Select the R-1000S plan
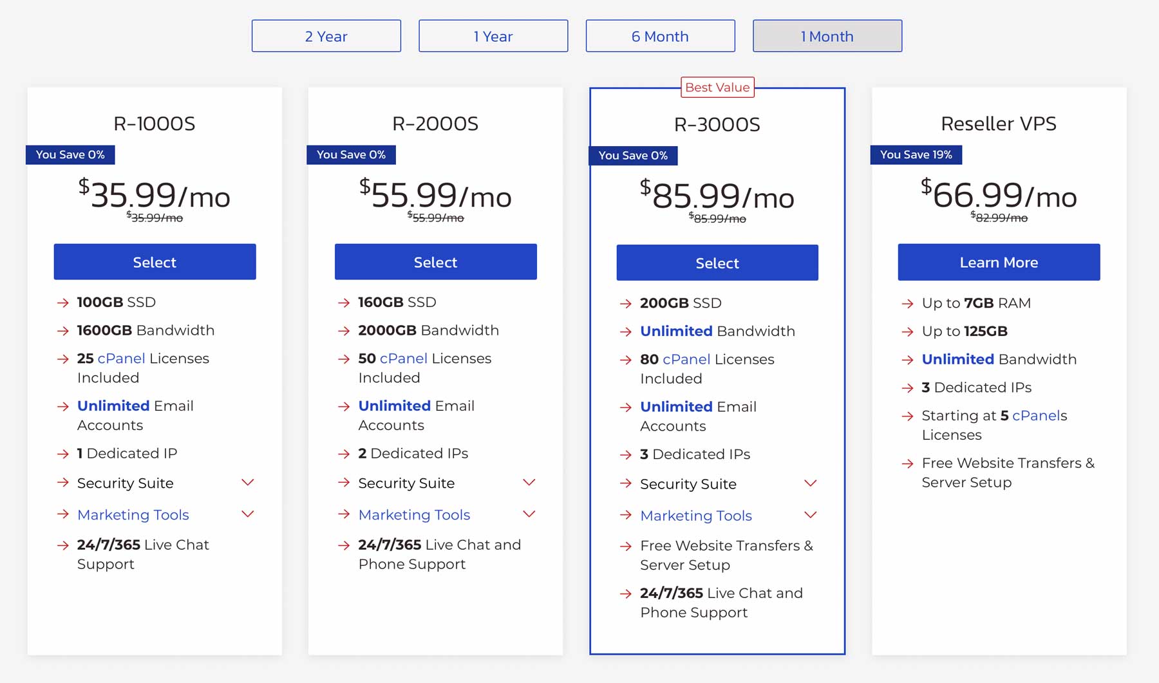 pos(155,261)
